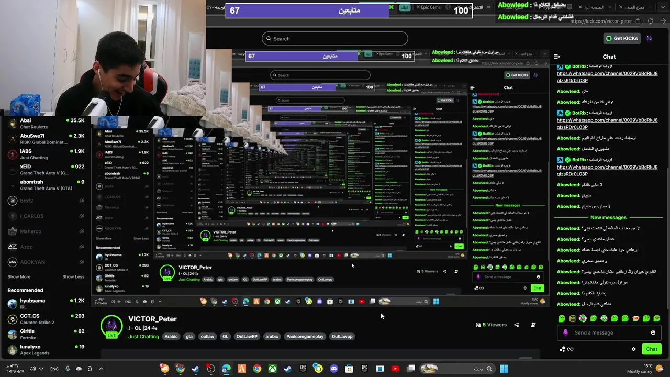Viewport: 670px width, 377px height.
Task: Collapse sidebar with Show Less
Action: 73,276
